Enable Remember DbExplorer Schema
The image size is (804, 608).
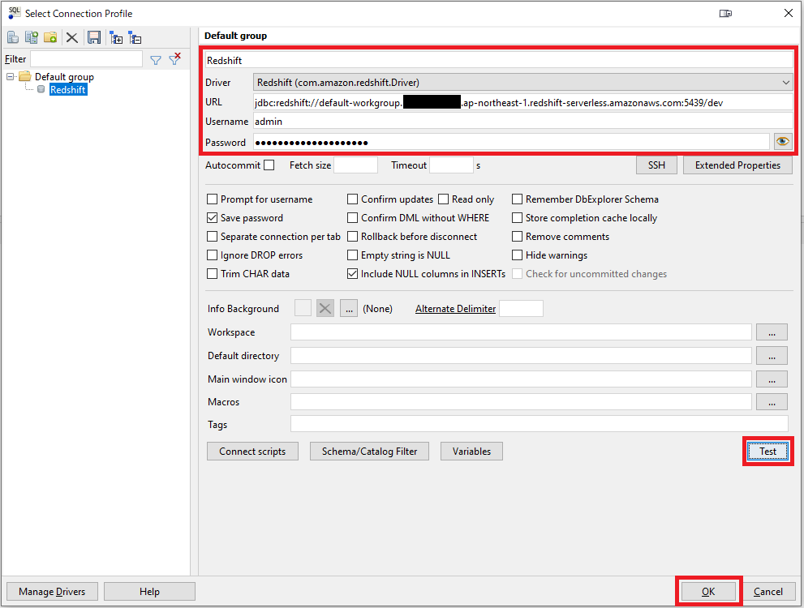tap(518, 199)
